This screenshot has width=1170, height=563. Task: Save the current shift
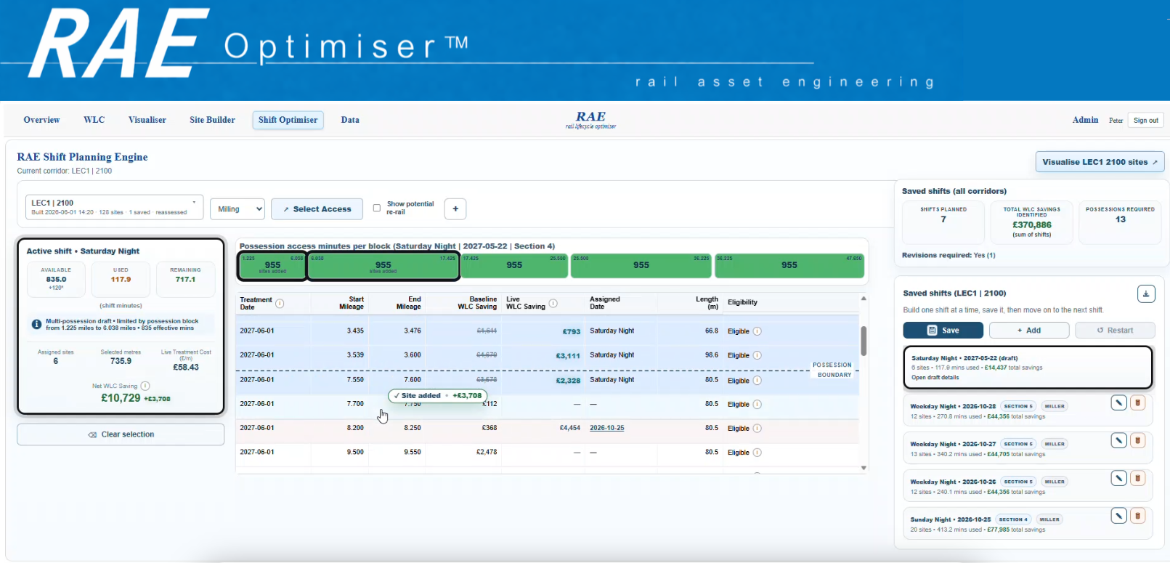[x=943, y=330]
